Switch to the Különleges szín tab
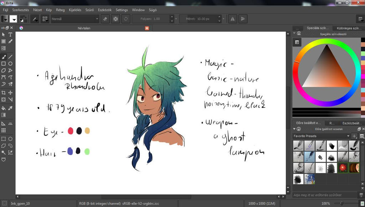 (x=349, y=28)
